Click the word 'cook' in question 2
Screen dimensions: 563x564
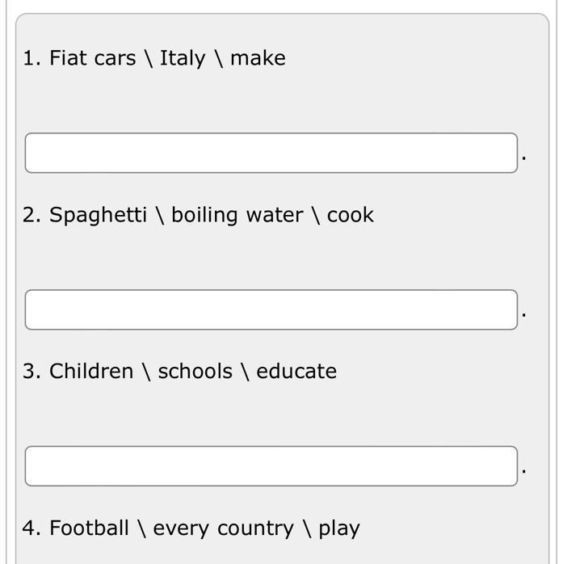pyautogui.click(x=351, y=215)
